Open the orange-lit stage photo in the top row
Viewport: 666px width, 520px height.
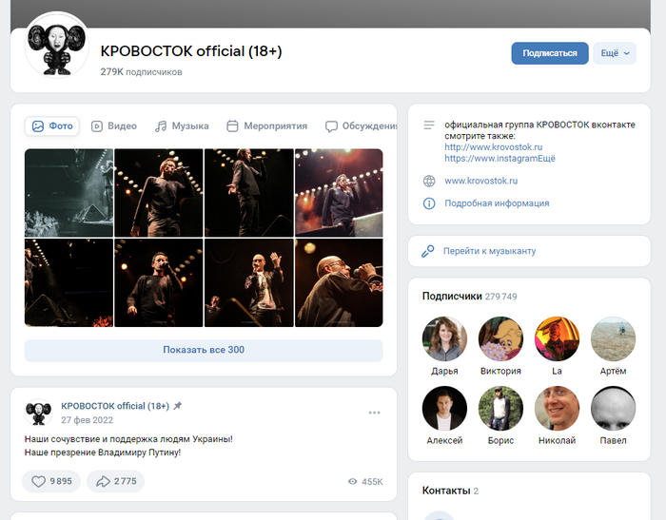coord(339,193)
